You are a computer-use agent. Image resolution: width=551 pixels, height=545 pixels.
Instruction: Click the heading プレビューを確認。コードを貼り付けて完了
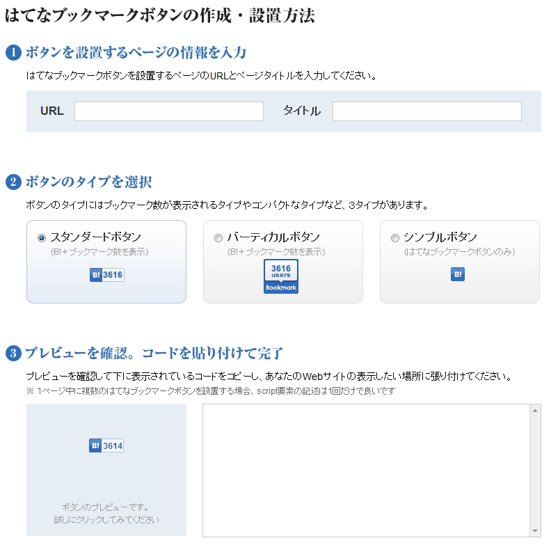154,353
